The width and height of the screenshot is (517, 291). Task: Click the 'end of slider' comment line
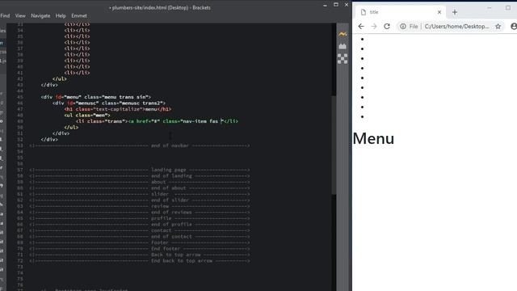coord(140,200)
